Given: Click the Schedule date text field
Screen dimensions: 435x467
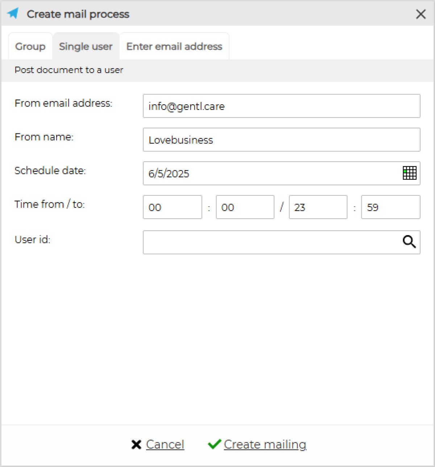Looking at the screenshot, I should [272, 173].
